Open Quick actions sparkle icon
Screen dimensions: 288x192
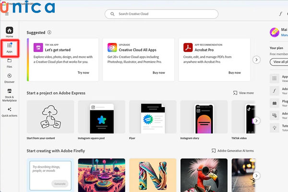10,112
